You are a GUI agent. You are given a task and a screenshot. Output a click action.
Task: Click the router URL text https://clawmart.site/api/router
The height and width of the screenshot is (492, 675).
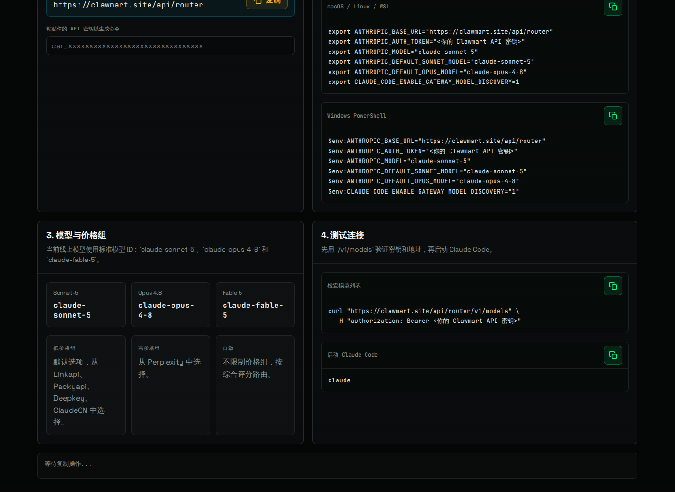[128, 5]
